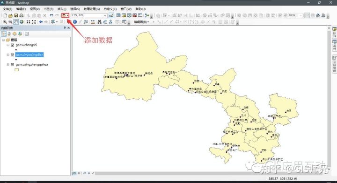Click the point symbol under gansulvyoujingdian
The image size is (337, 183).
[16, 60]
